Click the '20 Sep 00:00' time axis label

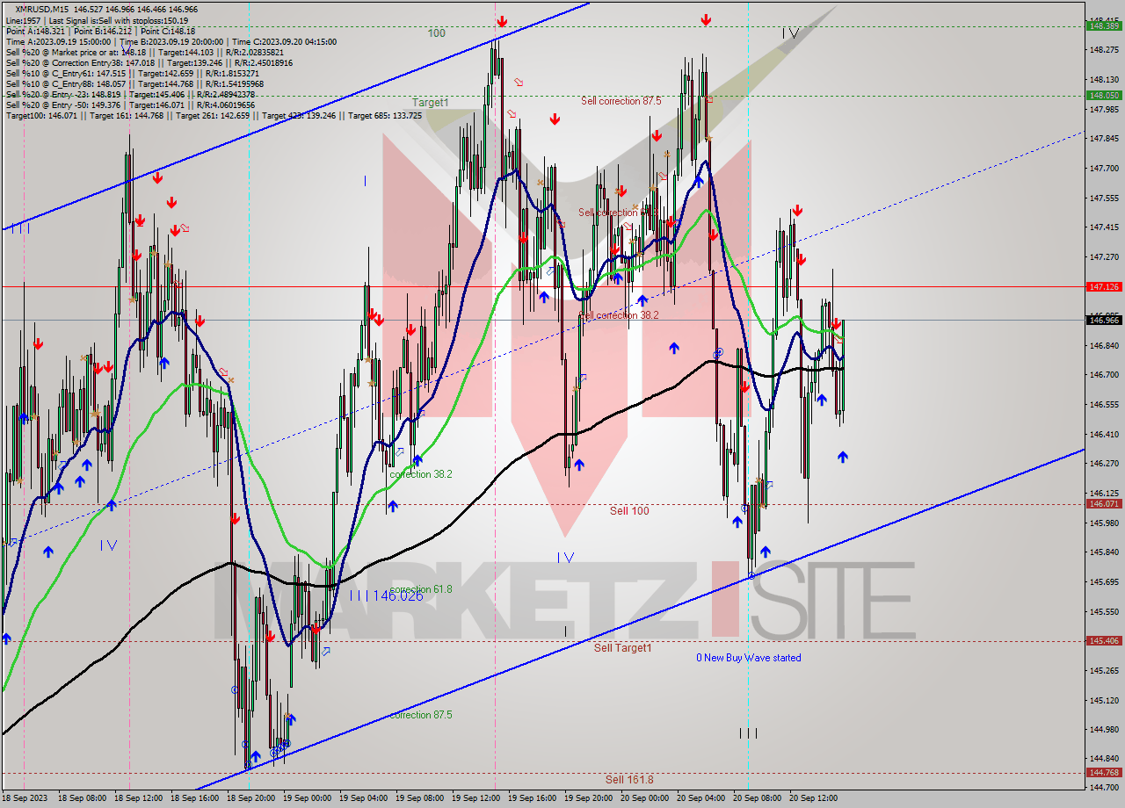coord(644,798)
